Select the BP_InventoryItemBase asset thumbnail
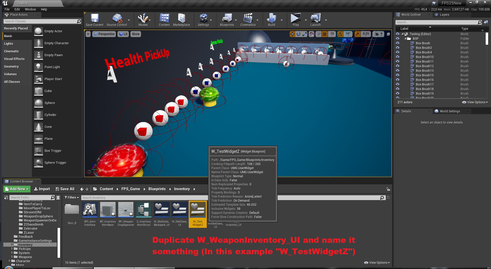Screen dimensions: 491x269 click(108, 210)
